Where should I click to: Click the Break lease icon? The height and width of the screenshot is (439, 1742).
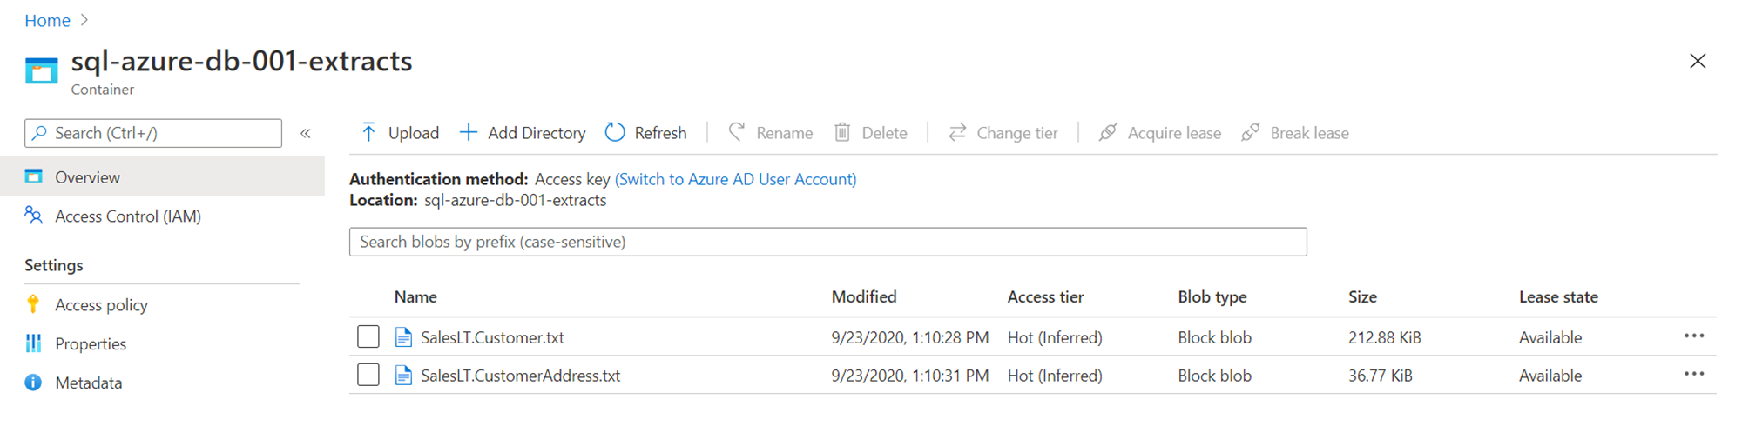click(x=1251, y=132)
